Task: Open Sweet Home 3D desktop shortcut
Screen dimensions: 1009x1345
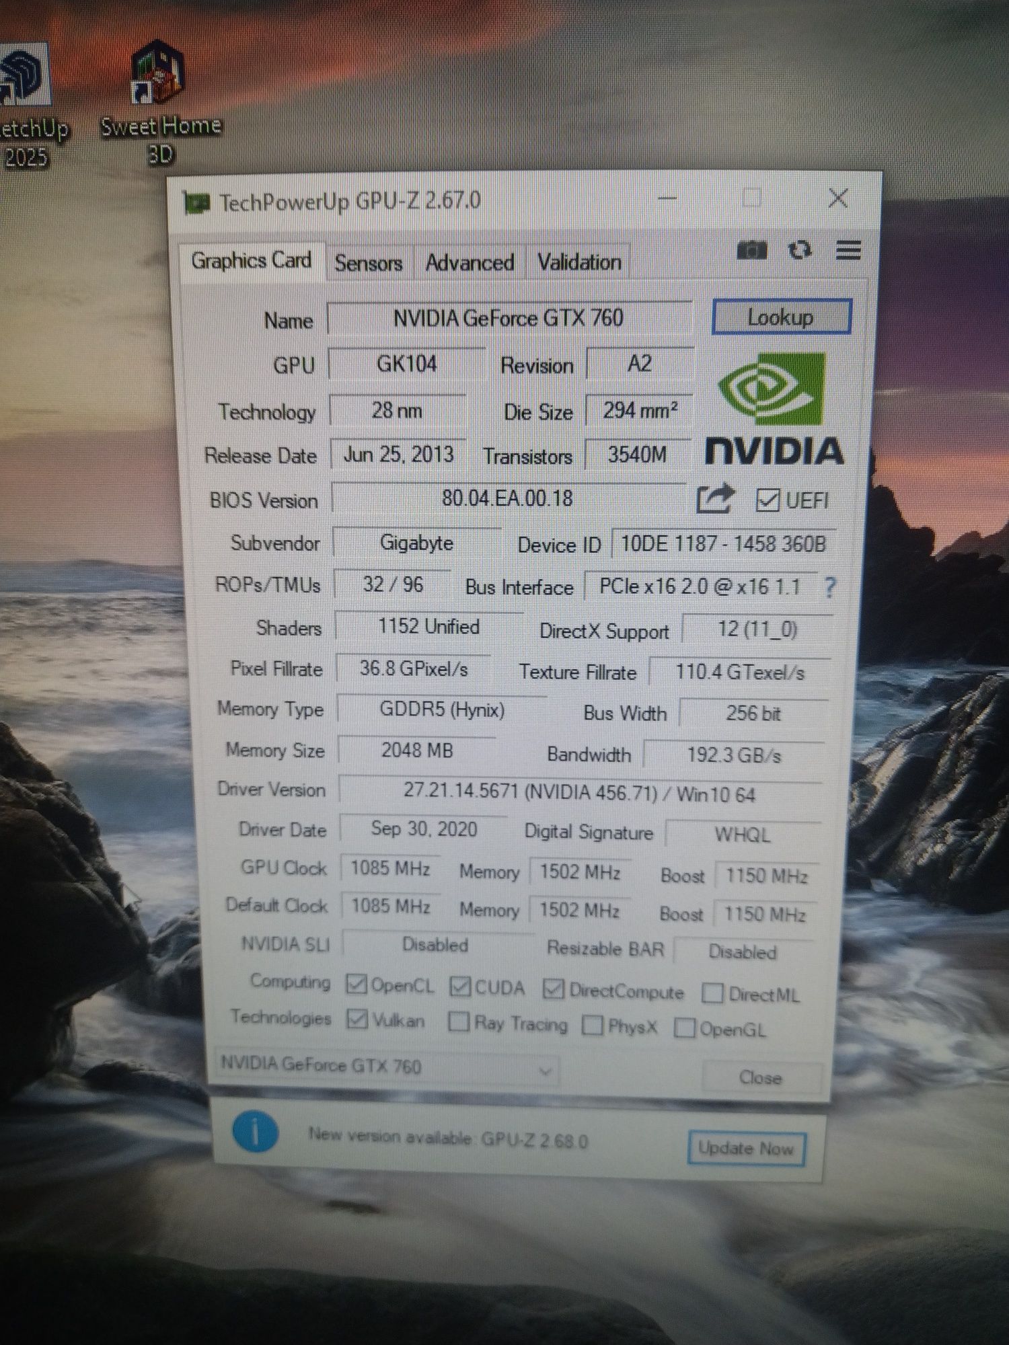Action: click(x=160, y=102)
